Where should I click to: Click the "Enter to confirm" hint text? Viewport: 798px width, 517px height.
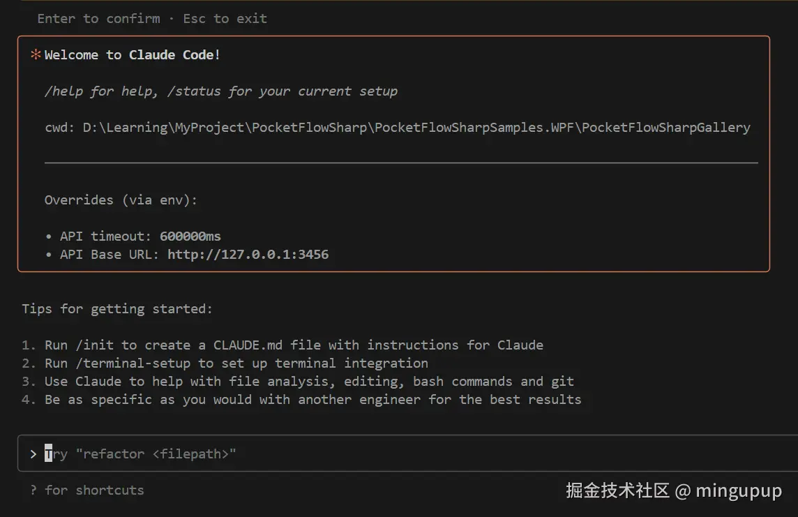click(98, 19)
